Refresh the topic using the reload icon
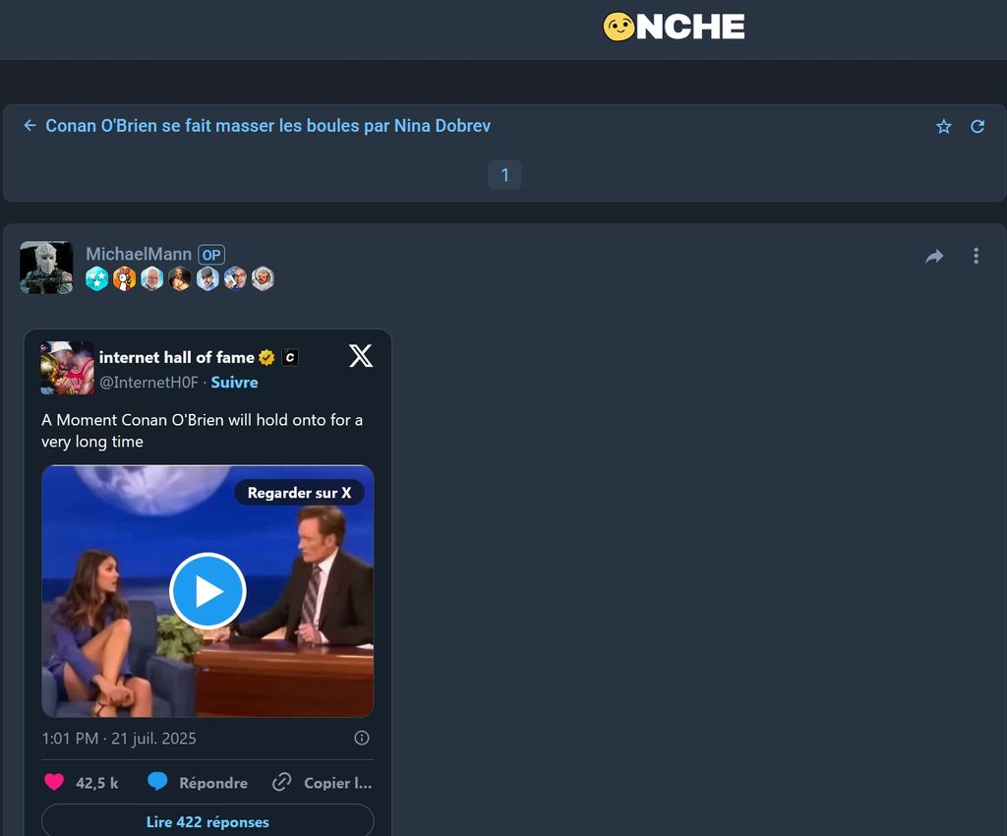This screenshot has width=1007, height=836. pyautogui.click(x=977, y=126)
